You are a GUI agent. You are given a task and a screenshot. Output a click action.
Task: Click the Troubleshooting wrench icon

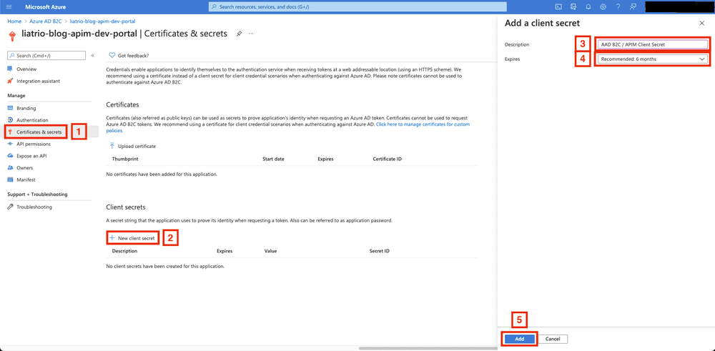click(10, 207)
